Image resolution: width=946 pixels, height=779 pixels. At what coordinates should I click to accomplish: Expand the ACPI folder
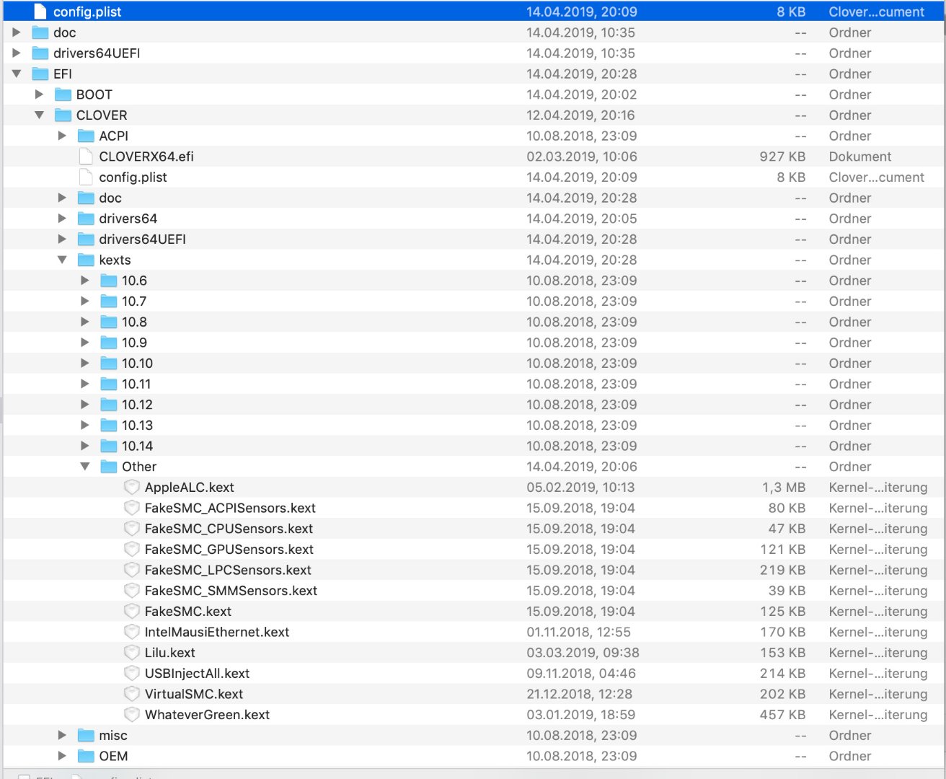62,136
